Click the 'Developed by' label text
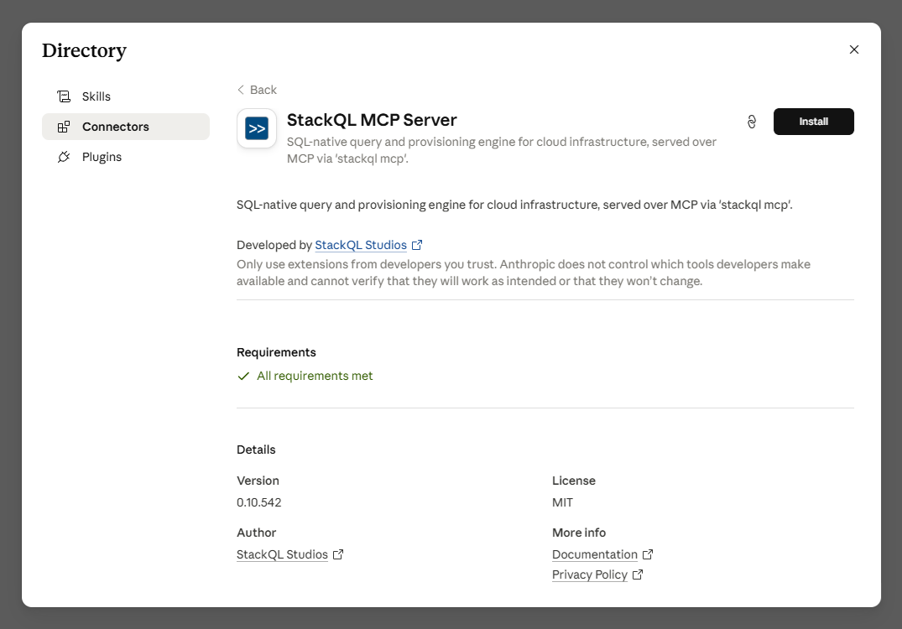This screenshot has height=629, width=902. [x=274, y=245]
